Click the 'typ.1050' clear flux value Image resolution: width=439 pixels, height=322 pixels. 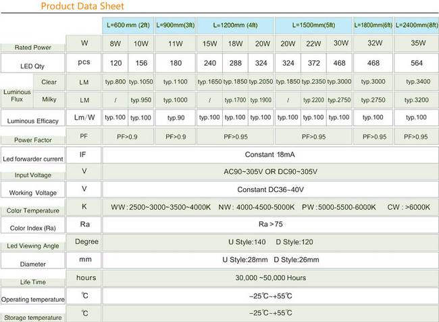pyautogui.click(x=141, y=82)
